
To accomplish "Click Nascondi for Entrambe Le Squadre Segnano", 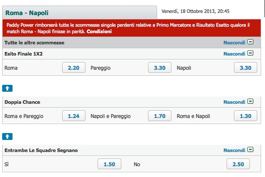I will click(x=234, y=150).
